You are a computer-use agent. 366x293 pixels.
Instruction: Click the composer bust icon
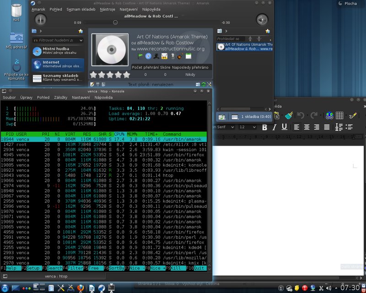(x=172, y=56)
